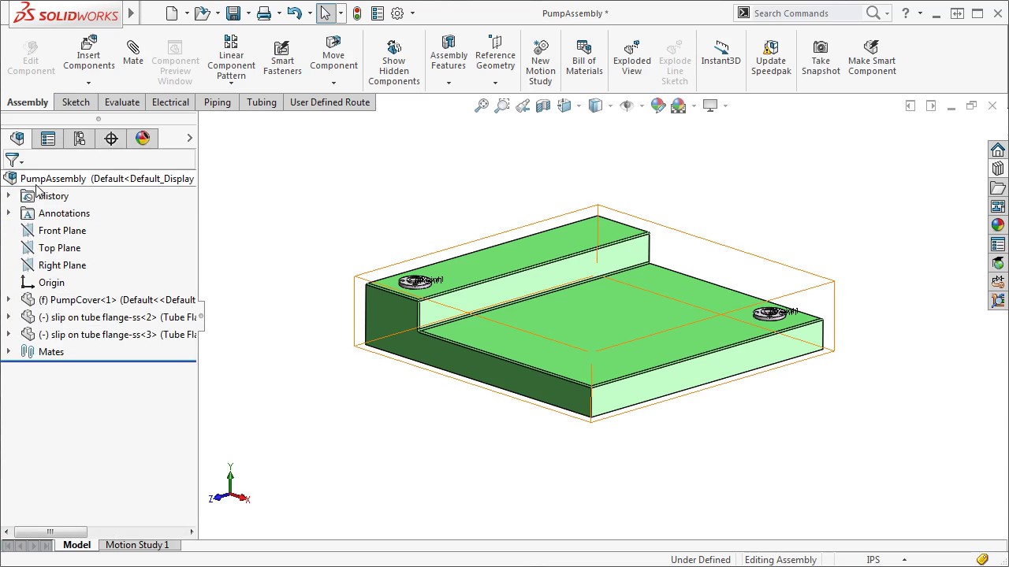The image size is (1009, 567).
Task: Open the units IPS dropdown arrow
Action: 904,560
